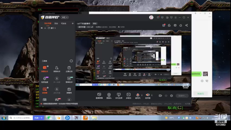Click green chat message bubble
231x130 pixels.
pyautogui.click(x=196, y=74)
